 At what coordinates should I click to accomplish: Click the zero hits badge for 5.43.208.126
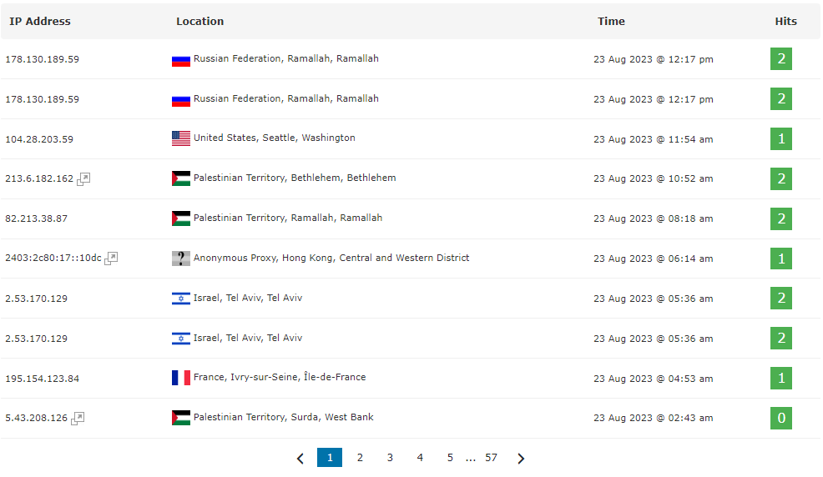tap(781, 419)
